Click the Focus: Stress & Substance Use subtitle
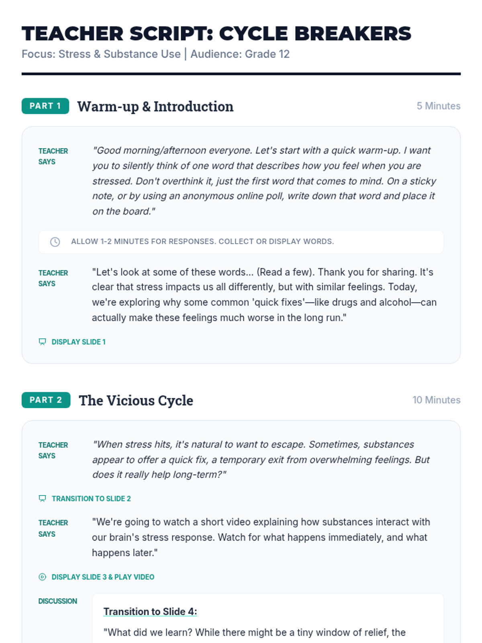This screenshot has height=643, width=482. [x=101, y=54]
